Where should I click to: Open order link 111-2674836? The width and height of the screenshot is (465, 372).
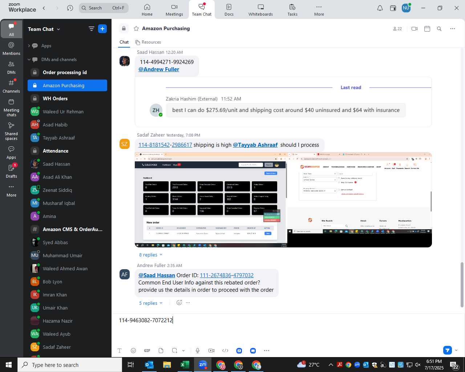tap(215, 275)
